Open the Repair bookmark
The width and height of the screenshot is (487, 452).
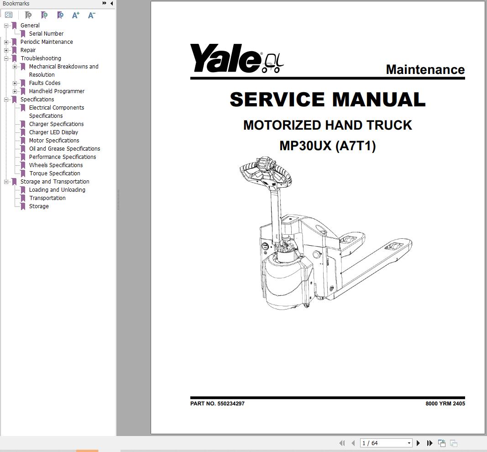28,50
